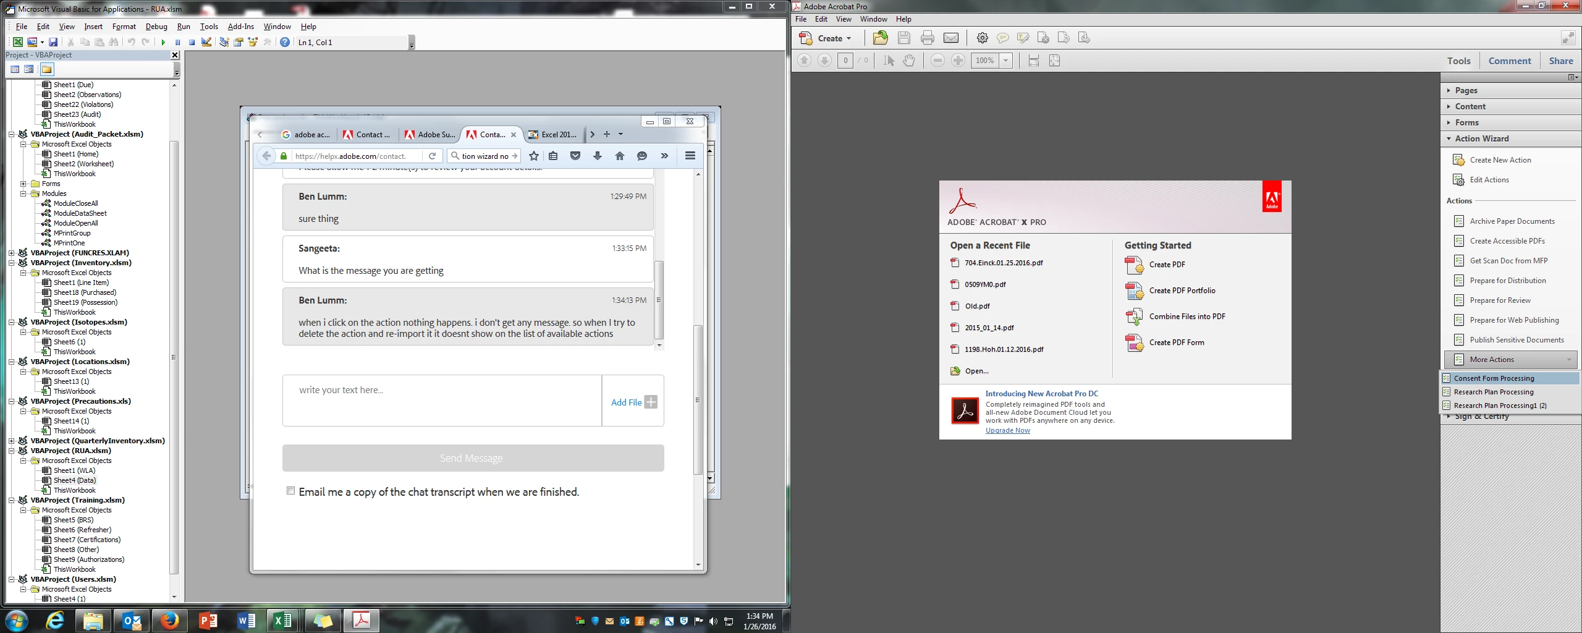
Task: Bookmark page with Firefox star icon
Action: (x=534, y=156)
